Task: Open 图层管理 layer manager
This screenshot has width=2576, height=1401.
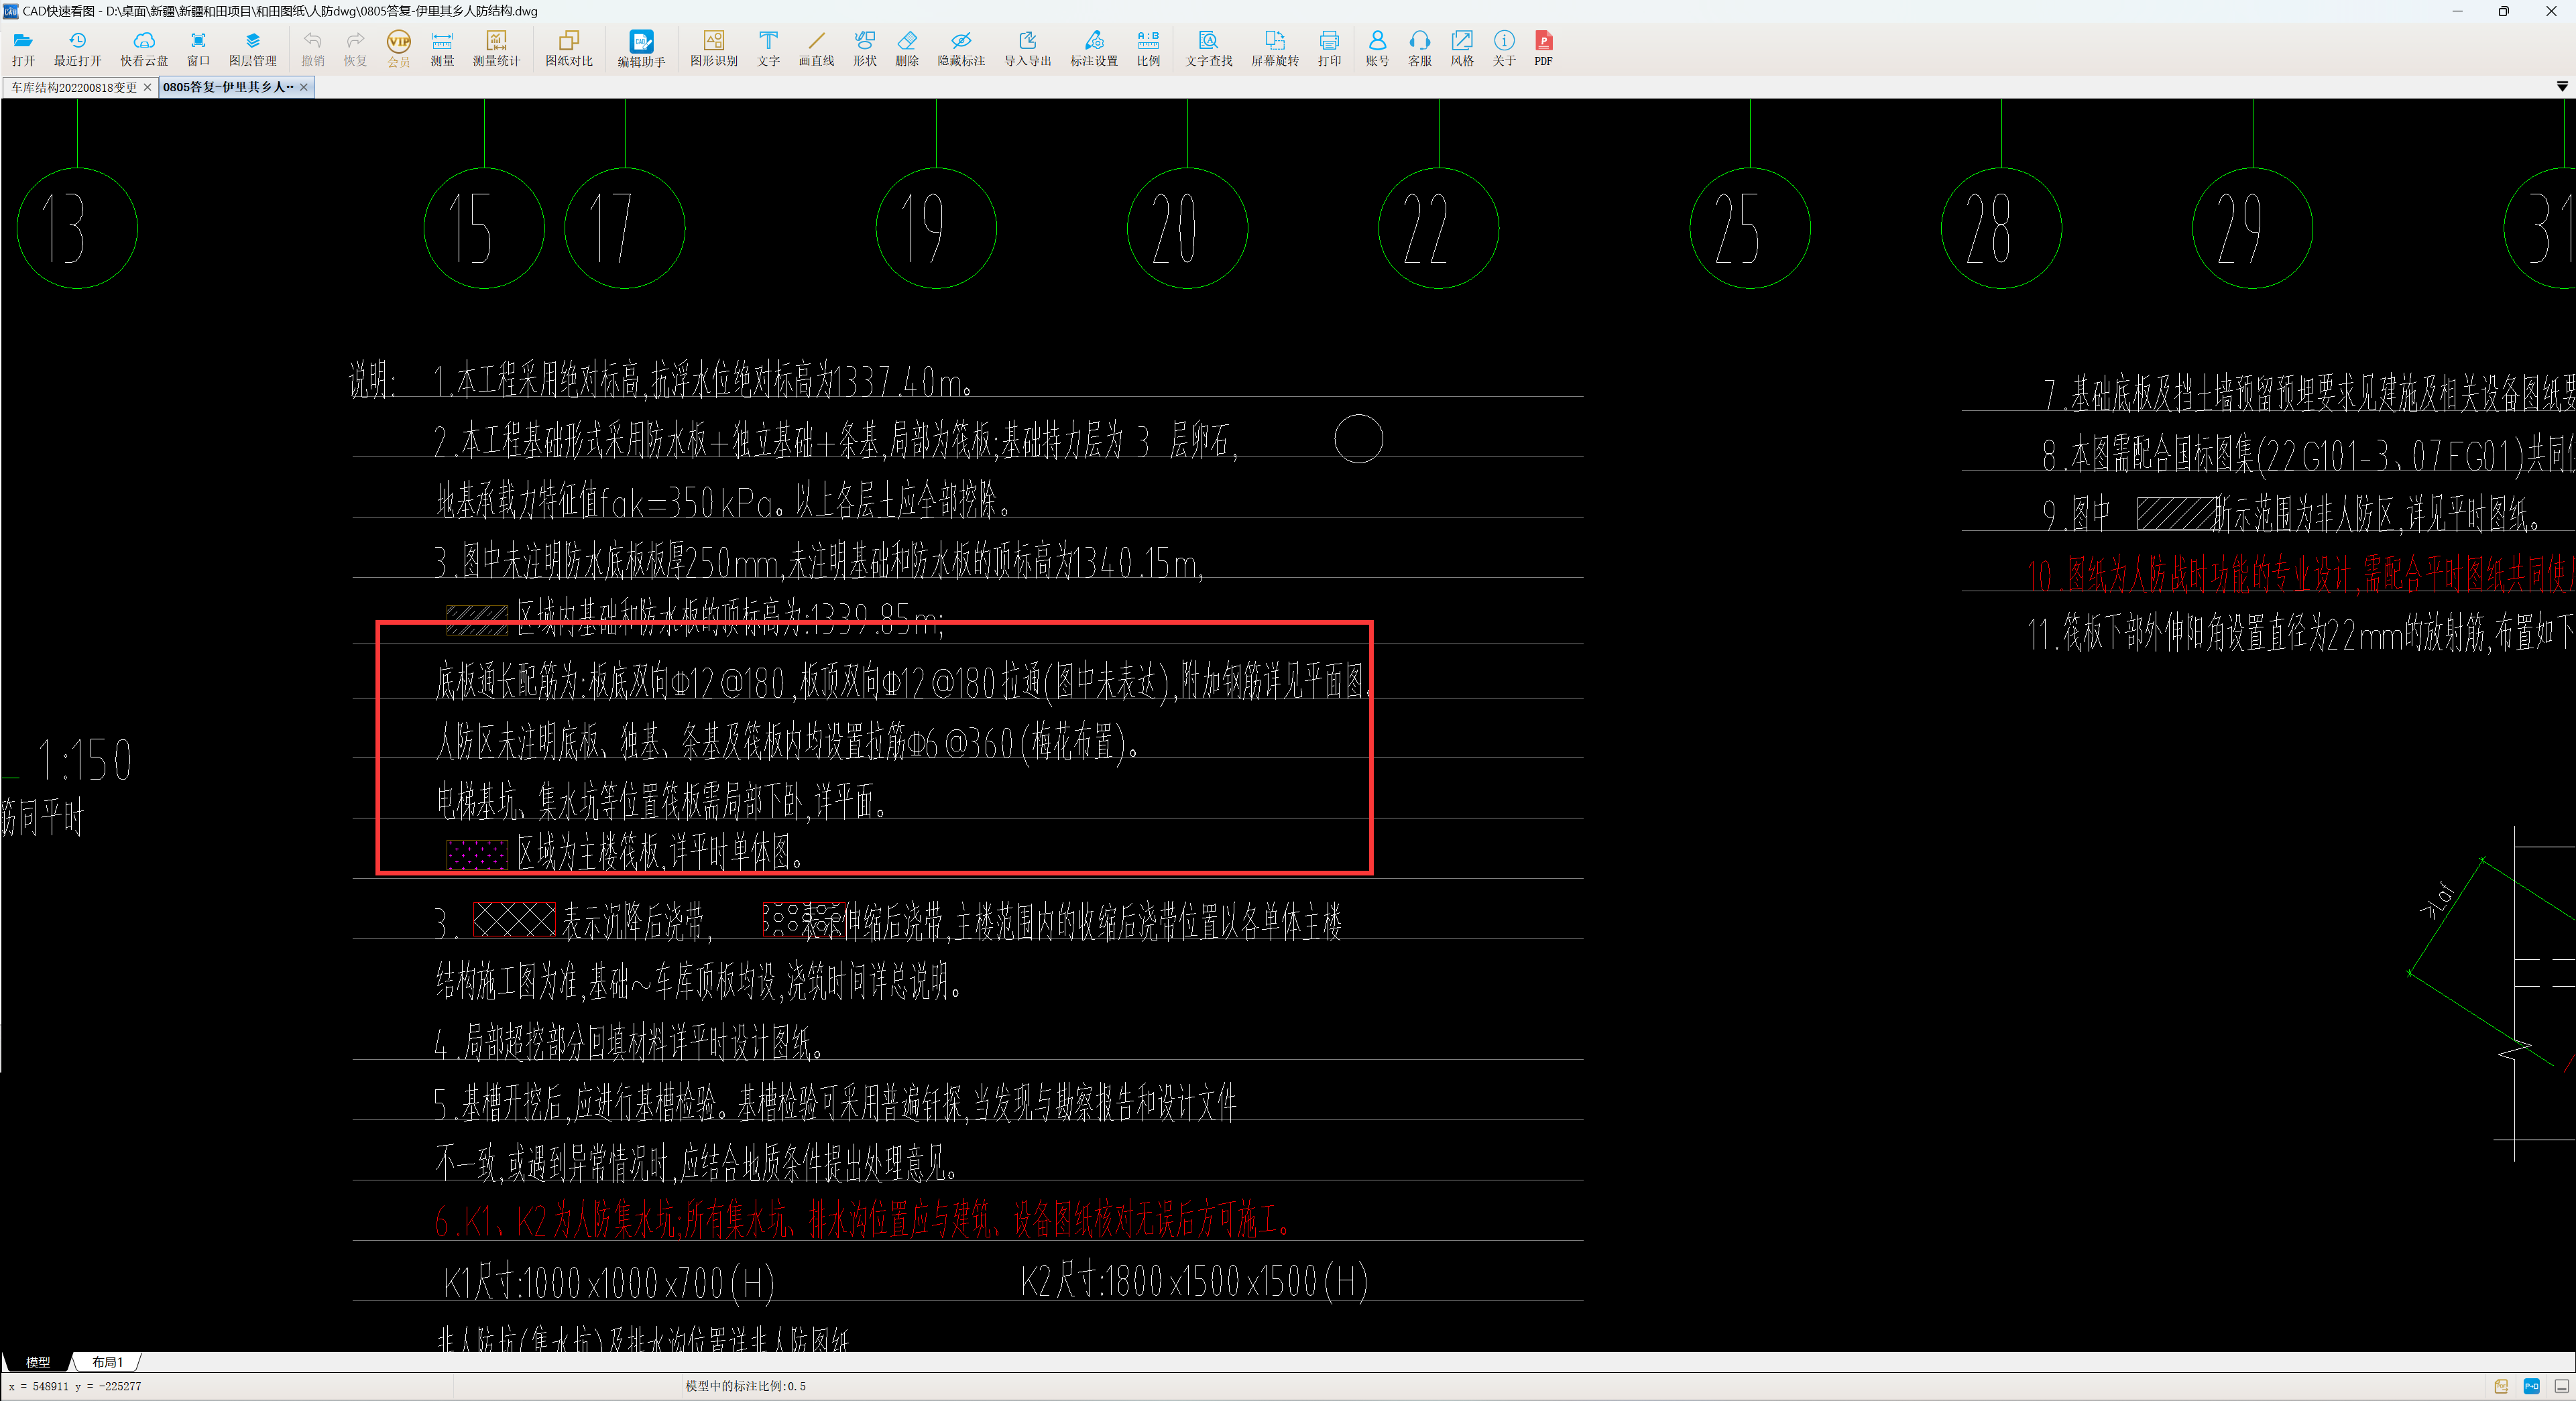Action: [x=252, y=48]
